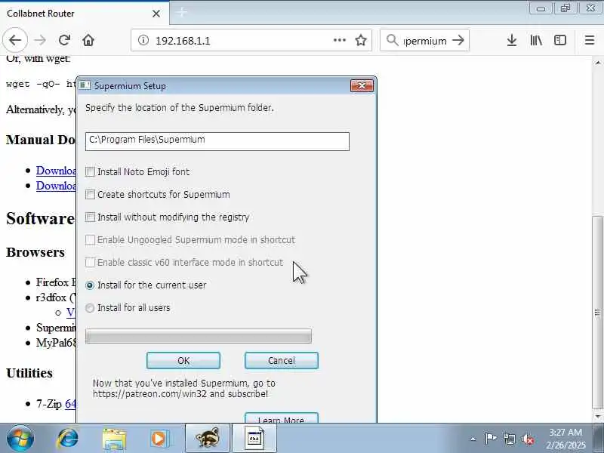This screenshot has height=453, width=604.
Task: Go back to the previous page
Action: coord(15,40)
